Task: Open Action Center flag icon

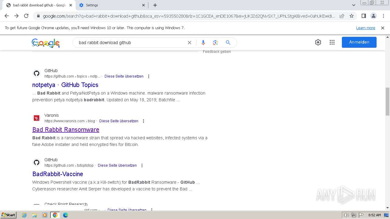Action: coord(361,215)
